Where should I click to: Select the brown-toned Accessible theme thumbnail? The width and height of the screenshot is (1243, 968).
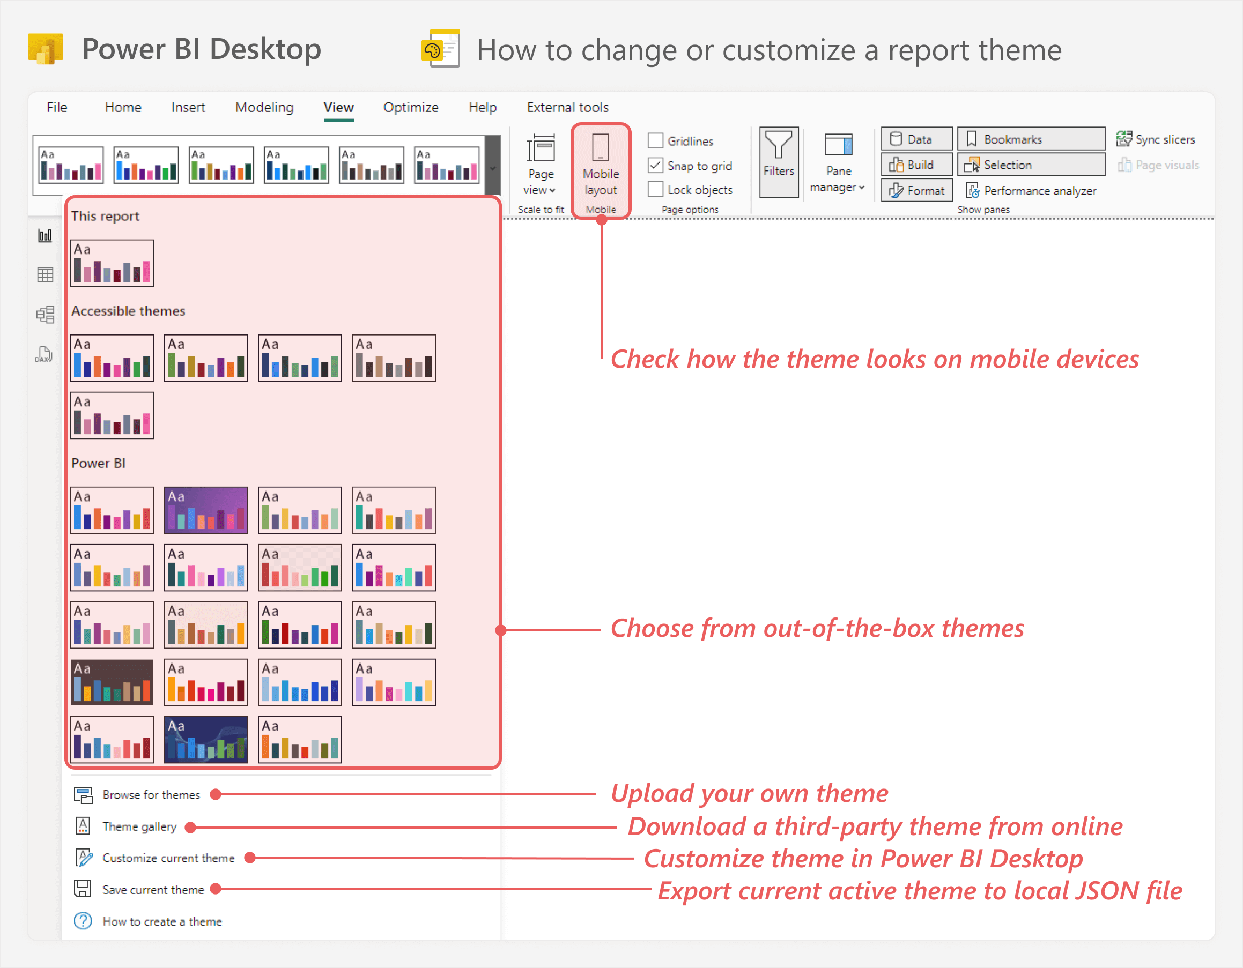pos(394,358)
